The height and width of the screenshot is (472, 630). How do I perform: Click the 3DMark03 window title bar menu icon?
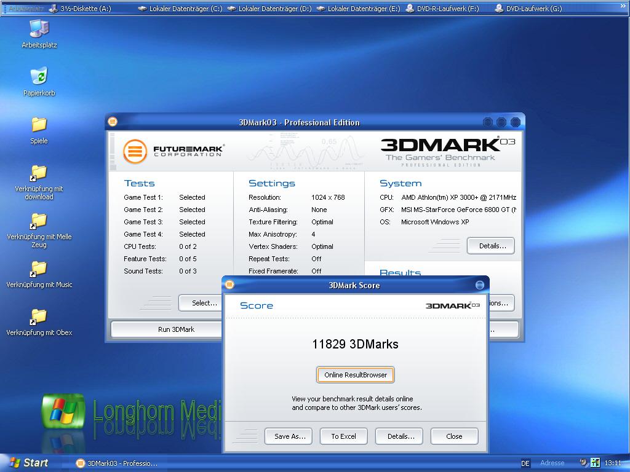coord(113,121)
